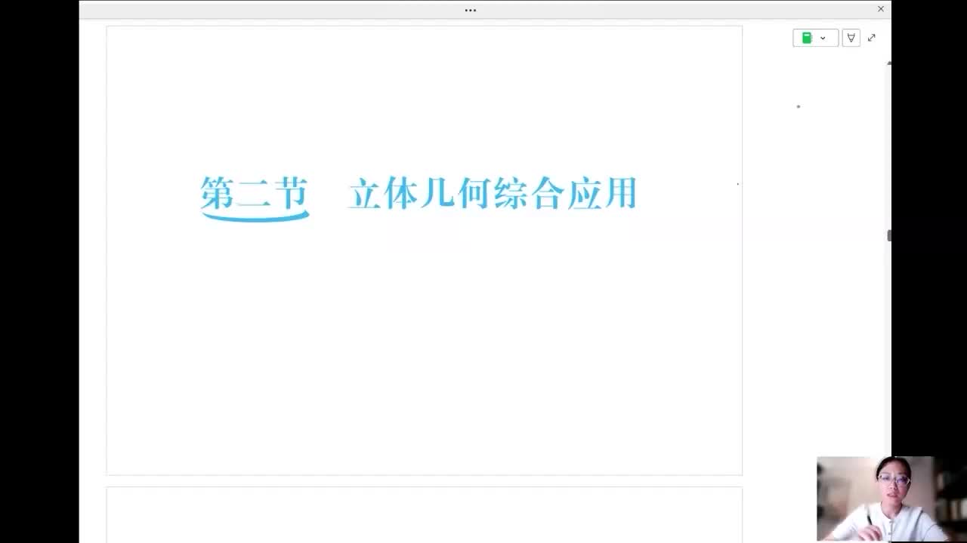Select the pen annotation tool
The height and width of the screenshot is (543, 967).
tap(851, 38)
